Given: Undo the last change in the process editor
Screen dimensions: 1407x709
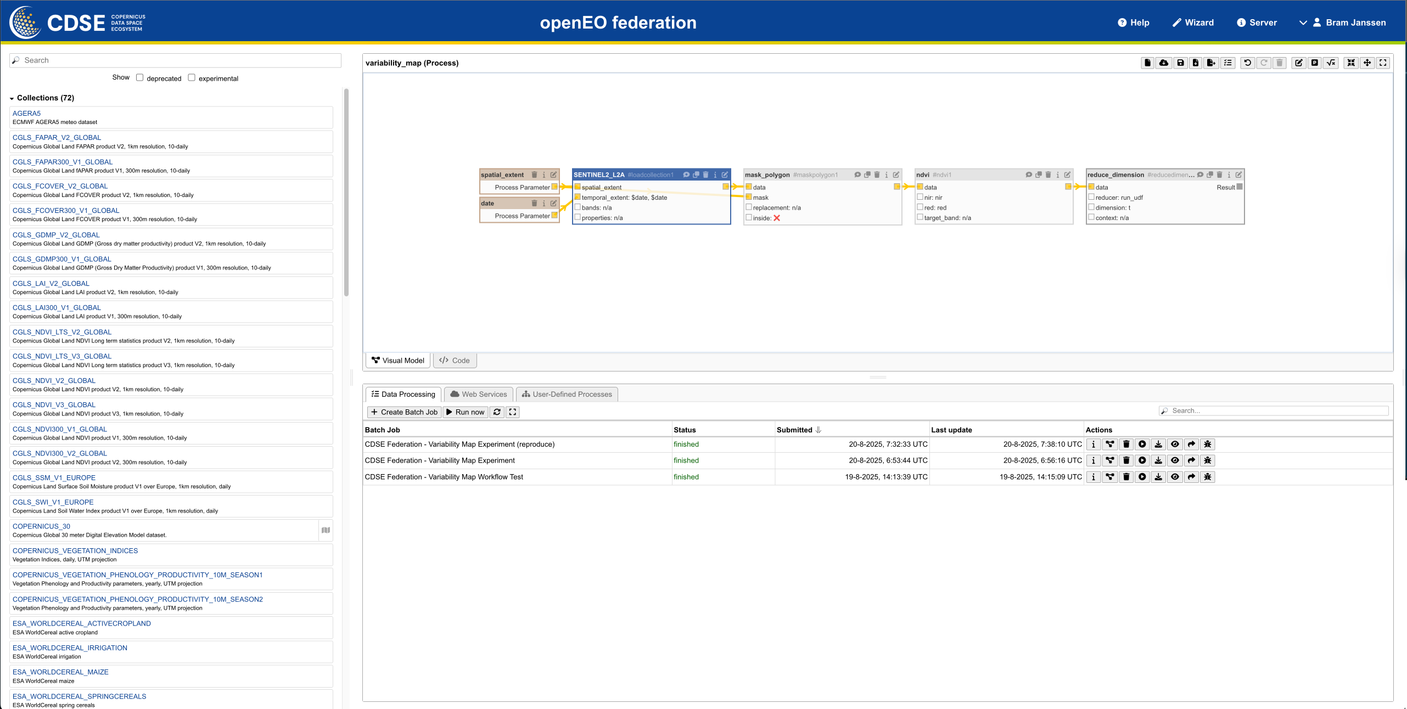Looking at the screenshot, I should [x=1248, y=63].
